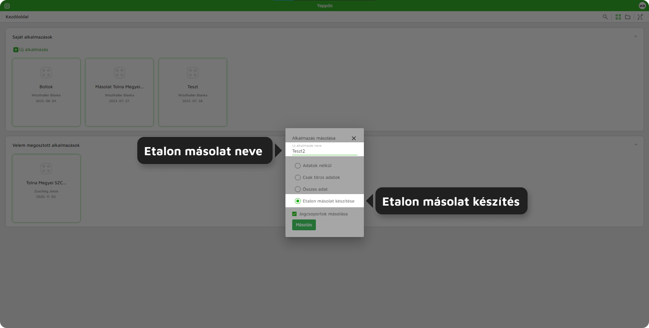Click the Kezdőoldal breadcrumb

[x=17, y=17]
